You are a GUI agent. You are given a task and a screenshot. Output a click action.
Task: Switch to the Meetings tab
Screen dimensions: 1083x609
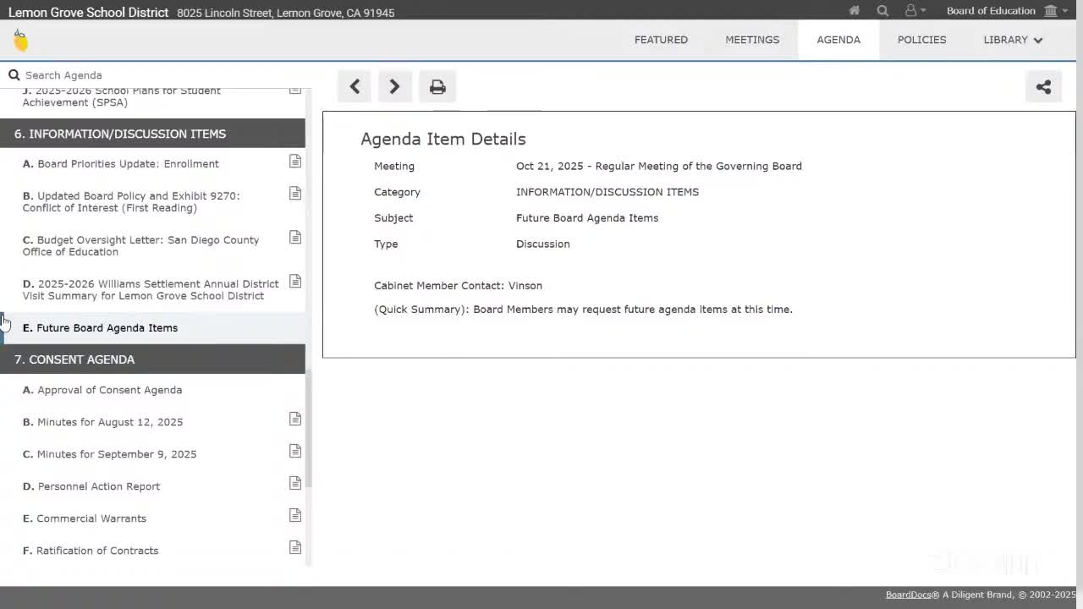[x=752, y=40]
